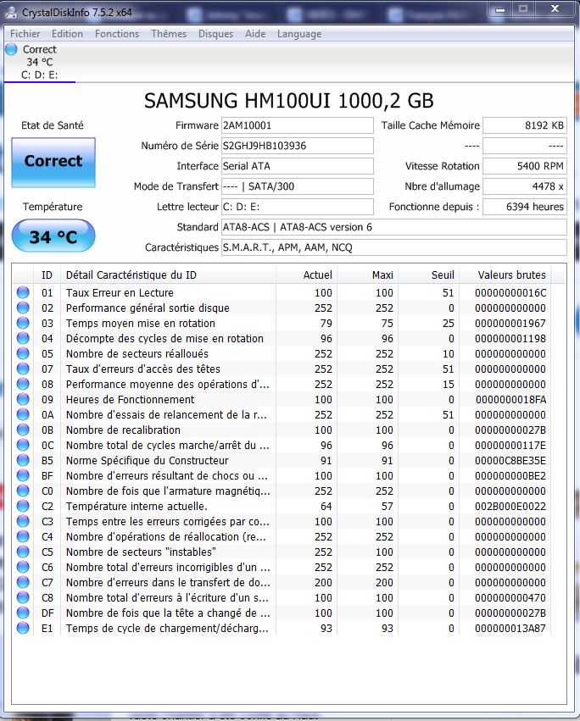Click status orb for Norme Spécifique du Constructeur

pyautogui.click(x=23, y=460)
